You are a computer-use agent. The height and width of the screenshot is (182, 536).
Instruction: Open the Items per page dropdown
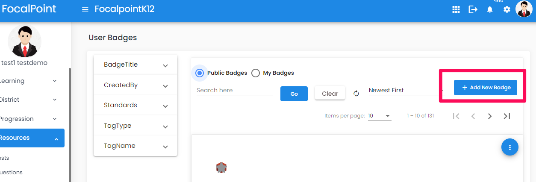coord(380,116)
